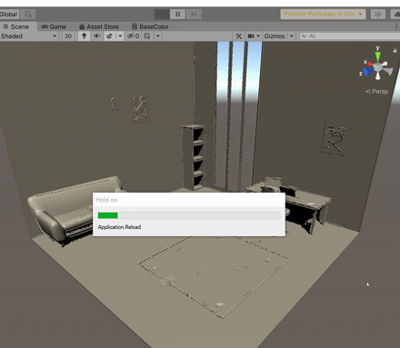The width and height of the screenshot is (400, 348).
Task: Expand the Gizmos dropdown arrow
Action: coord(292,36)
